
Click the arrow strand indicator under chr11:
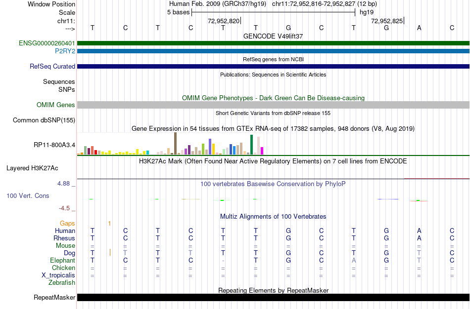pyautogui.click(x=70, y=29)
